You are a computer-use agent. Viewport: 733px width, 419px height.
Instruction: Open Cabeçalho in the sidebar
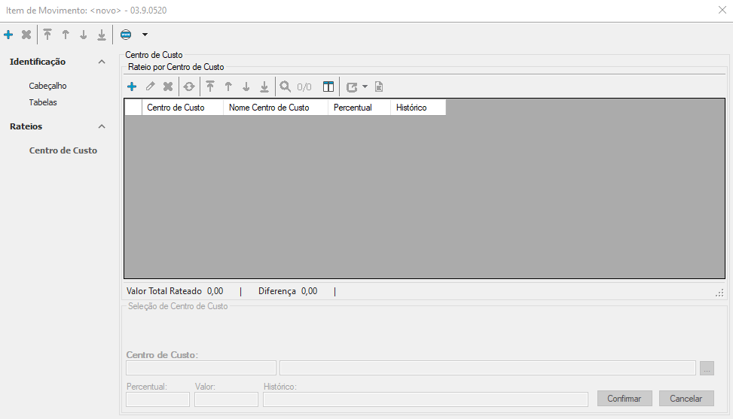pyautogui.click(x=47, y=86)
